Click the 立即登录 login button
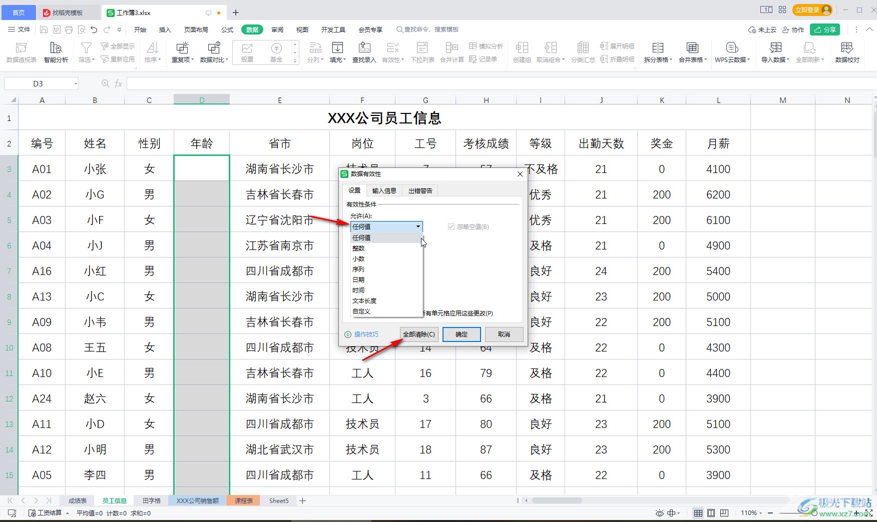This screenshot has width=877, height=522. [812, 9]
